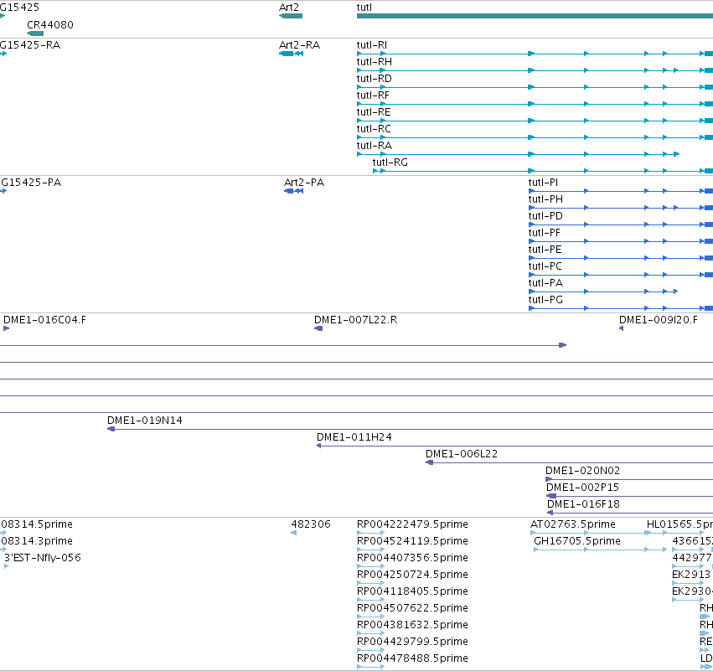Select the DME1-020N02 BAC clone

[x=629, y=479]
